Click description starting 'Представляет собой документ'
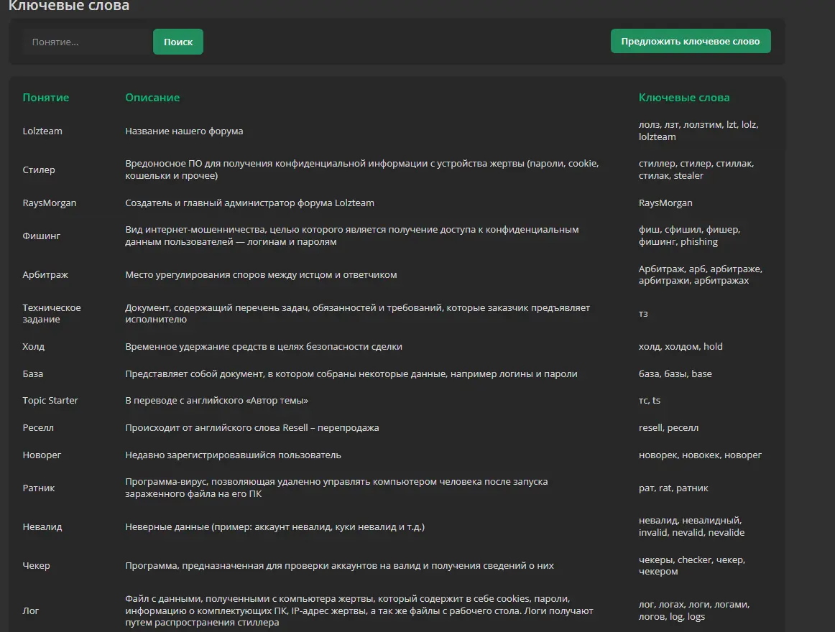Image resolution: width=835 pixels, height=632 pixels. tap(351, 373)
